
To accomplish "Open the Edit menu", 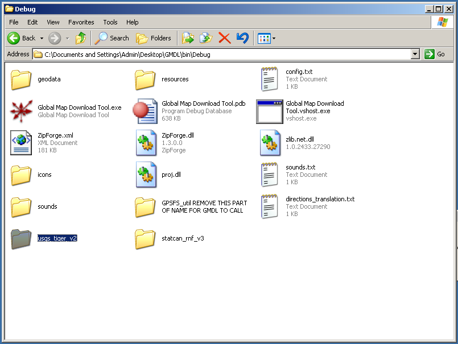I will [x=32, y=22].
